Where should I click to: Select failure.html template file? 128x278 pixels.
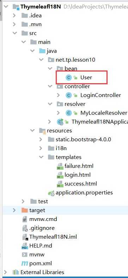79,166
